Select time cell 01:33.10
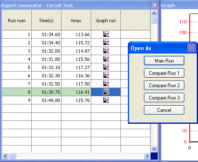The height and width of the screenshot is (162, 198). 46,67
